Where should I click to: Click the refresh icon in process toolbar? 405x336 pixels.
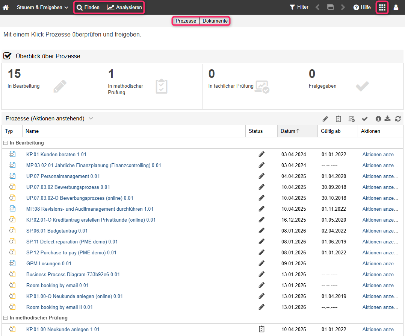pyautogui.click(x=398, y=119)
